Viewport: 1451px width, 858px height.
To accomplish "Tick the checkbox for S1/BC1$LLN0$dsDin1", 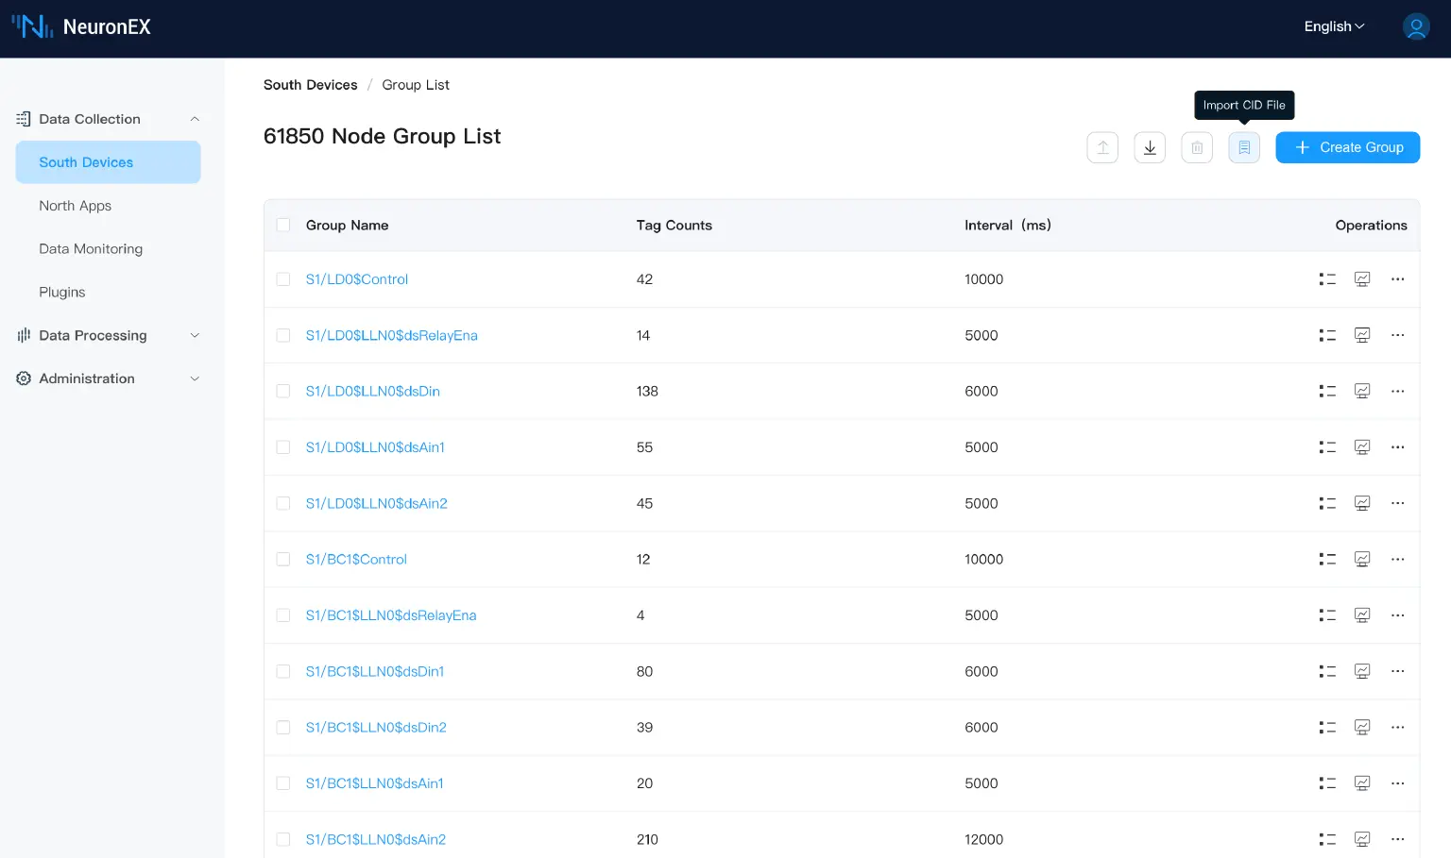I will coord(283,671).
